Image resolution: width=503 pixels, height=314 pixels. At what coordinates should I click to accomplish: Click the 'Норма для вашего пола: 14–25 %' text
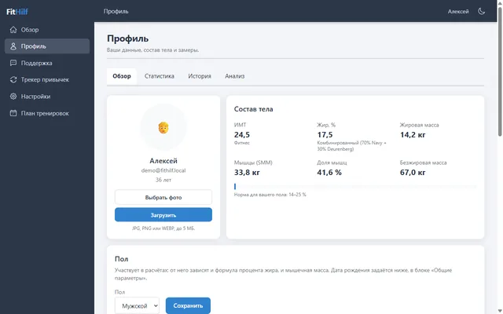(x=270, y=195)
